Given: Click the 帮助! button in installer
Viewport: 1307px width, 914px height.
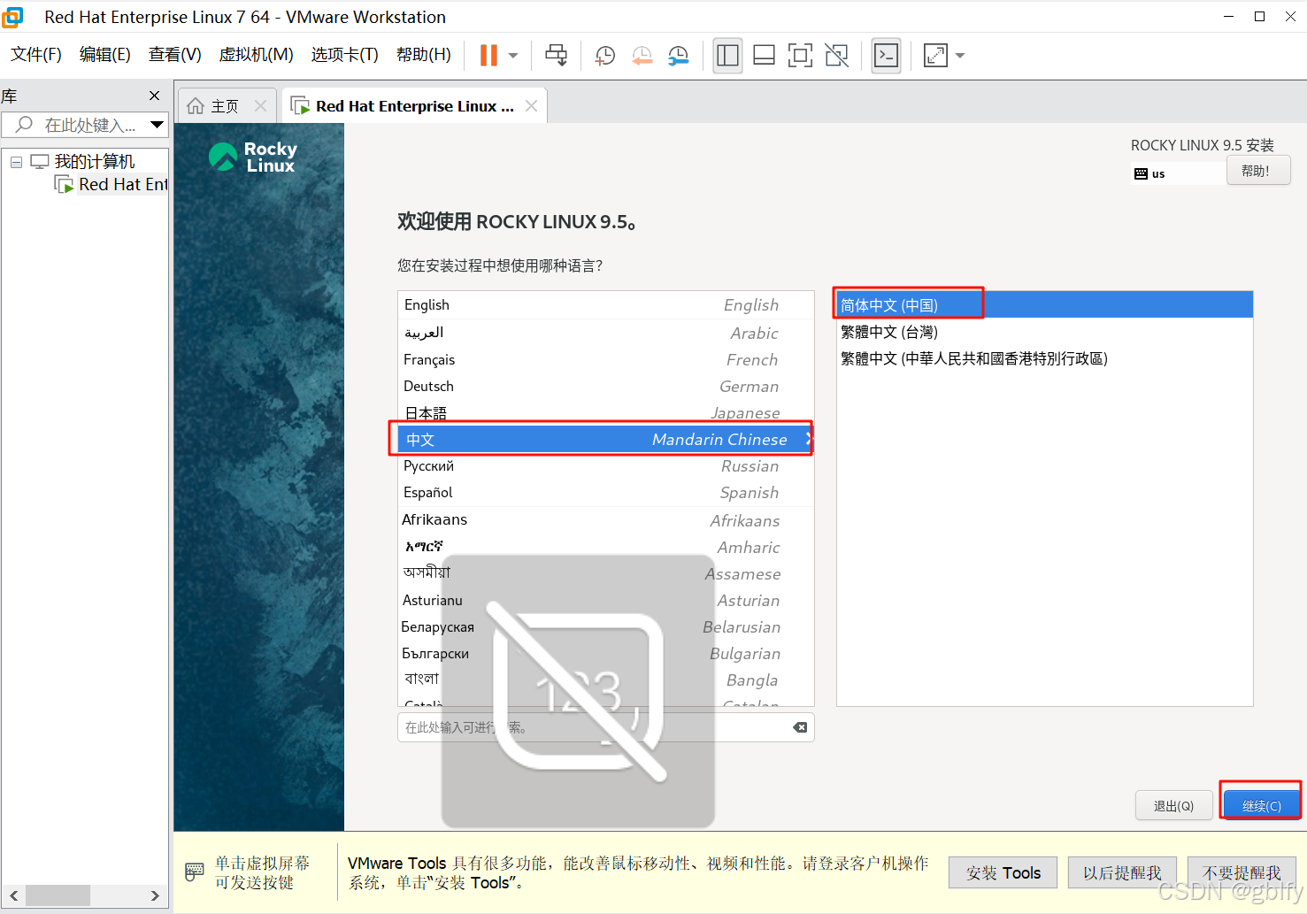Looking at the screenshot, I should 1258,171.
